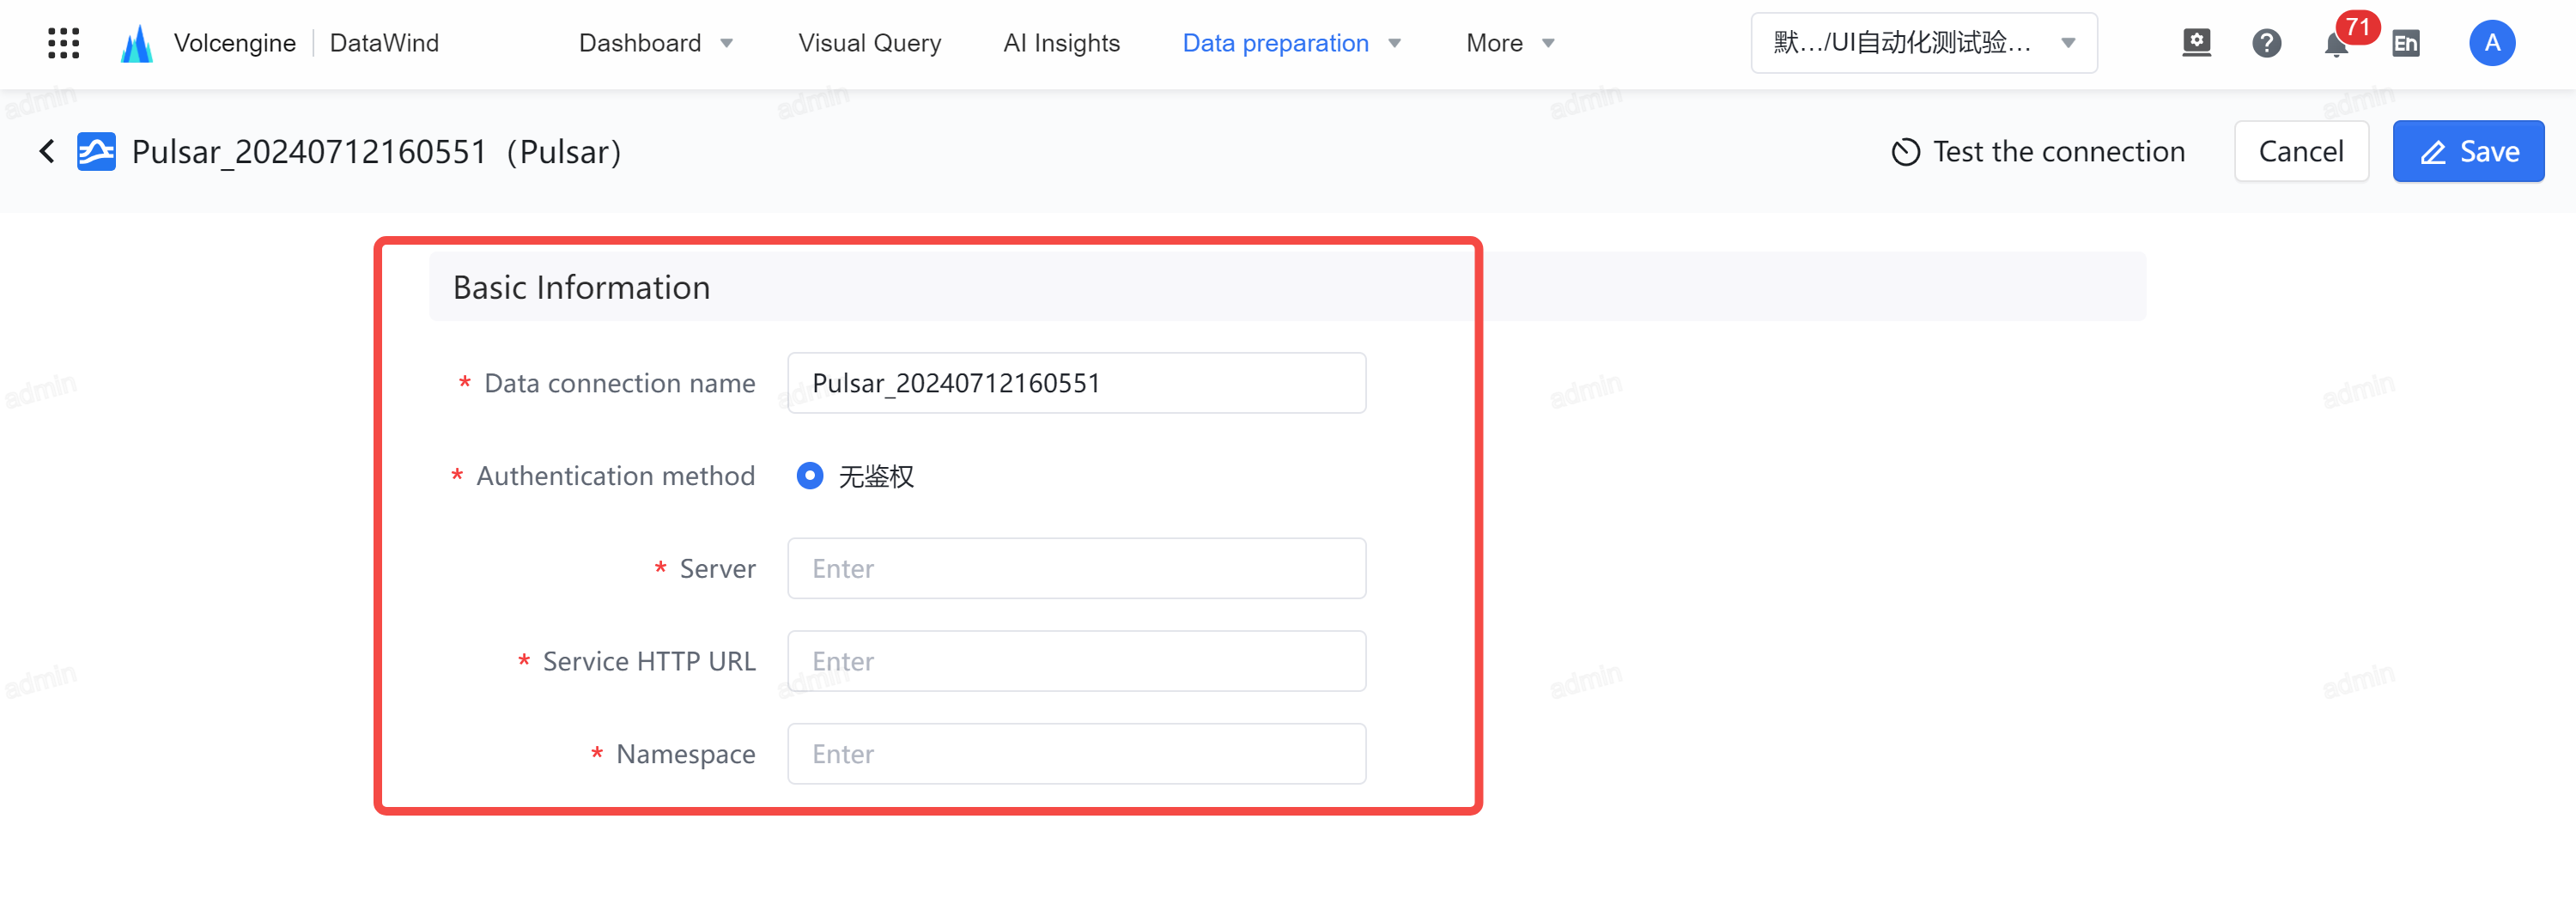Open the app grid launcher icon
Screen dimensions: 2576x904
coord(64,43)
